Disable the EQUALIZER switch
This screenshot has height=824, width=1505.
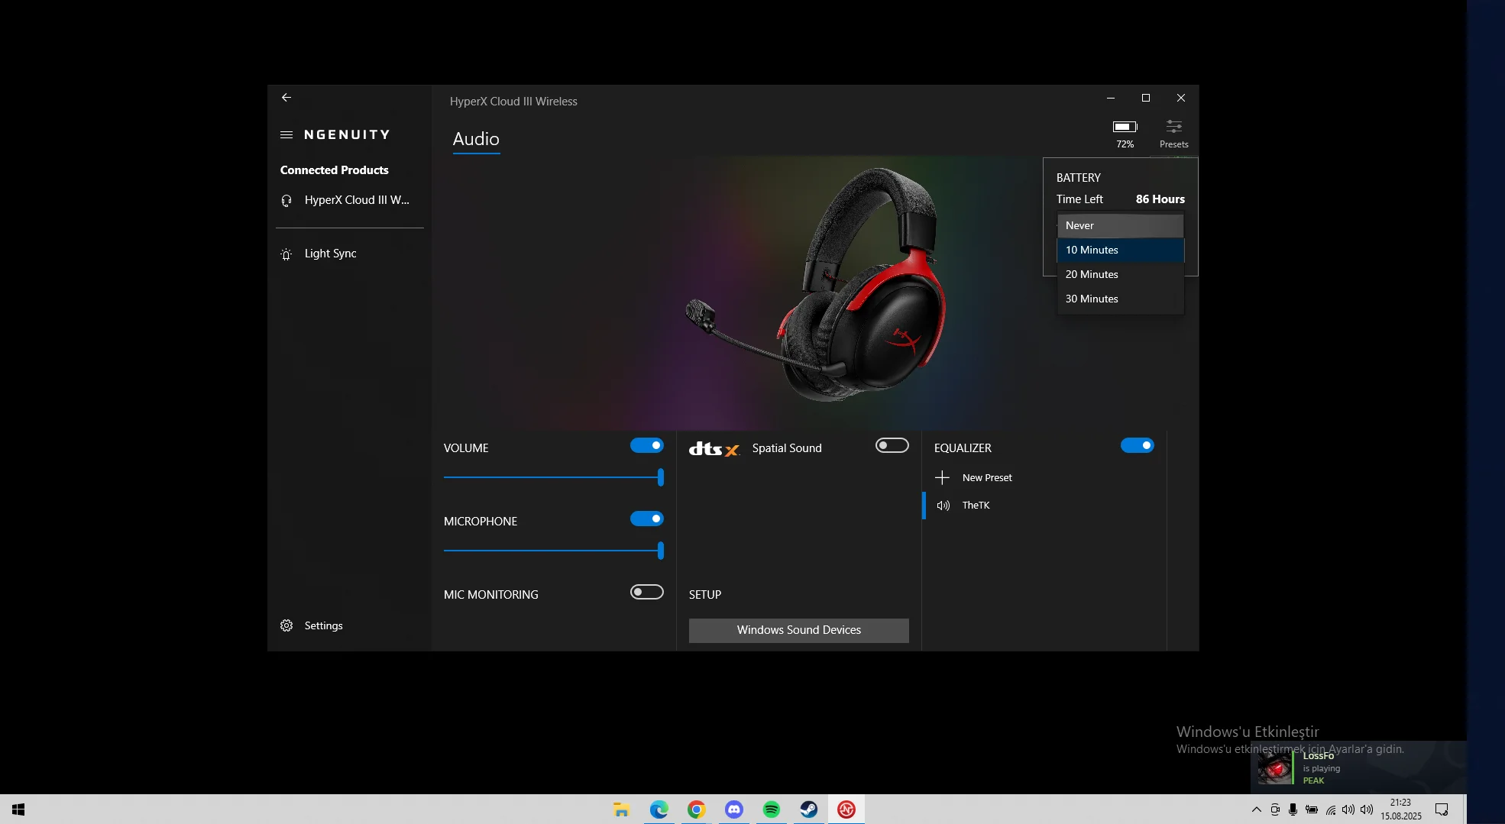(1138, 446)
